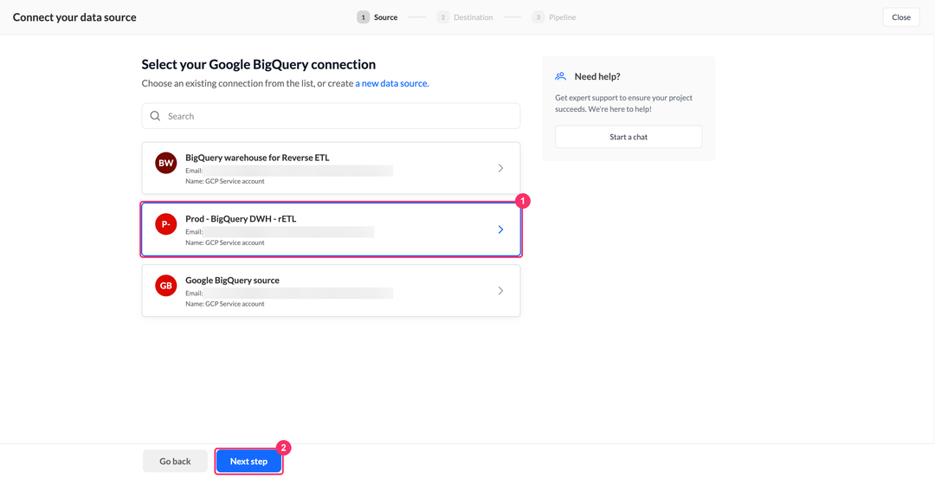Click 'Email:' label in BigQuery warehouse card
This screenshot has width=935, height=478.
point(194,171)
